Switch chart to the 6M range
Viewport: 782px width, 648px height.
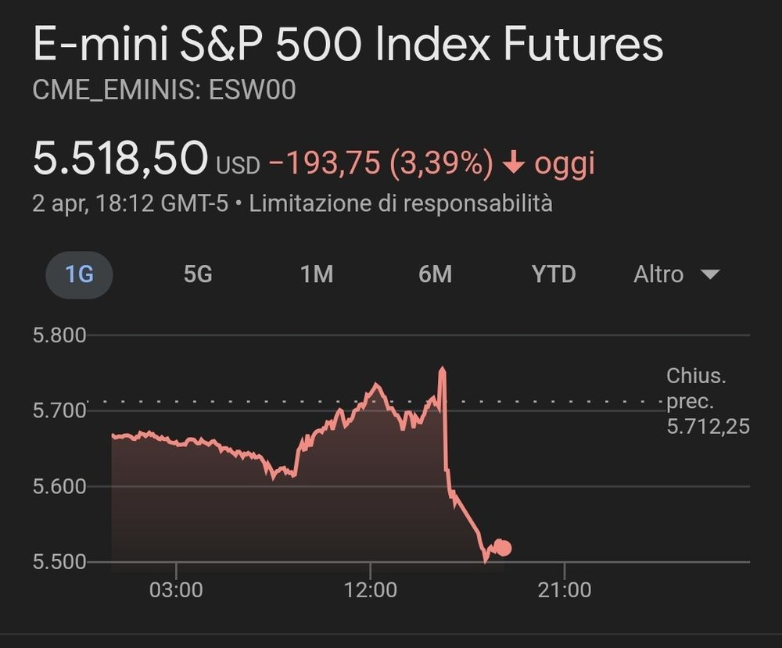(x=436, y=274)
